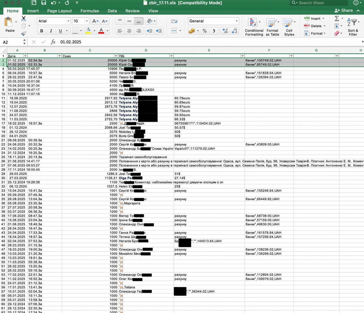The width and height of the screenshot is (364, 313).
Task: Toggle Underline formatting
Action: [60, 31]
